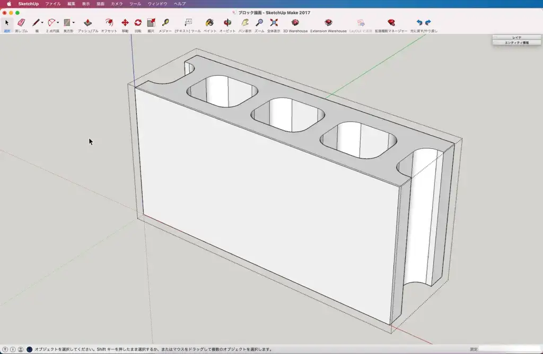Select the 2-point arc (2点円弧) tool
Viewport: 543px width, 354px height.
[51, 23]
